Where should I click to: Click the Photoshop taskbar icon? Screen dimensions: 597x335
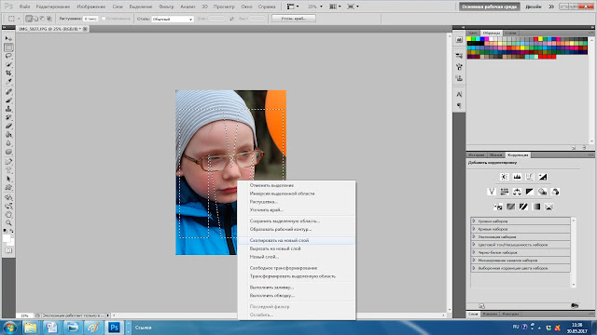(114, 328)
